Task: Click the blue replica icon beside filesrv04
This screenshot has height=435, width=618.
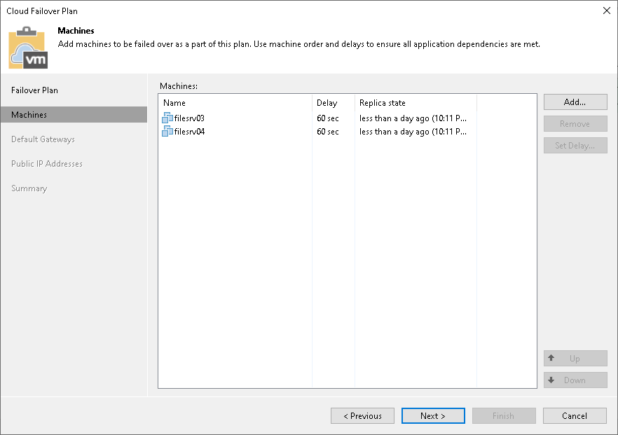Action: pyautogui.click(x=167, y=132)
